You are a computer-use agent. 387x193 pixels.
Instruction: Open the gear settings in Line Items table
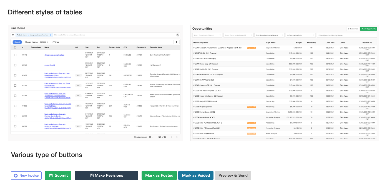click(176, 42)
